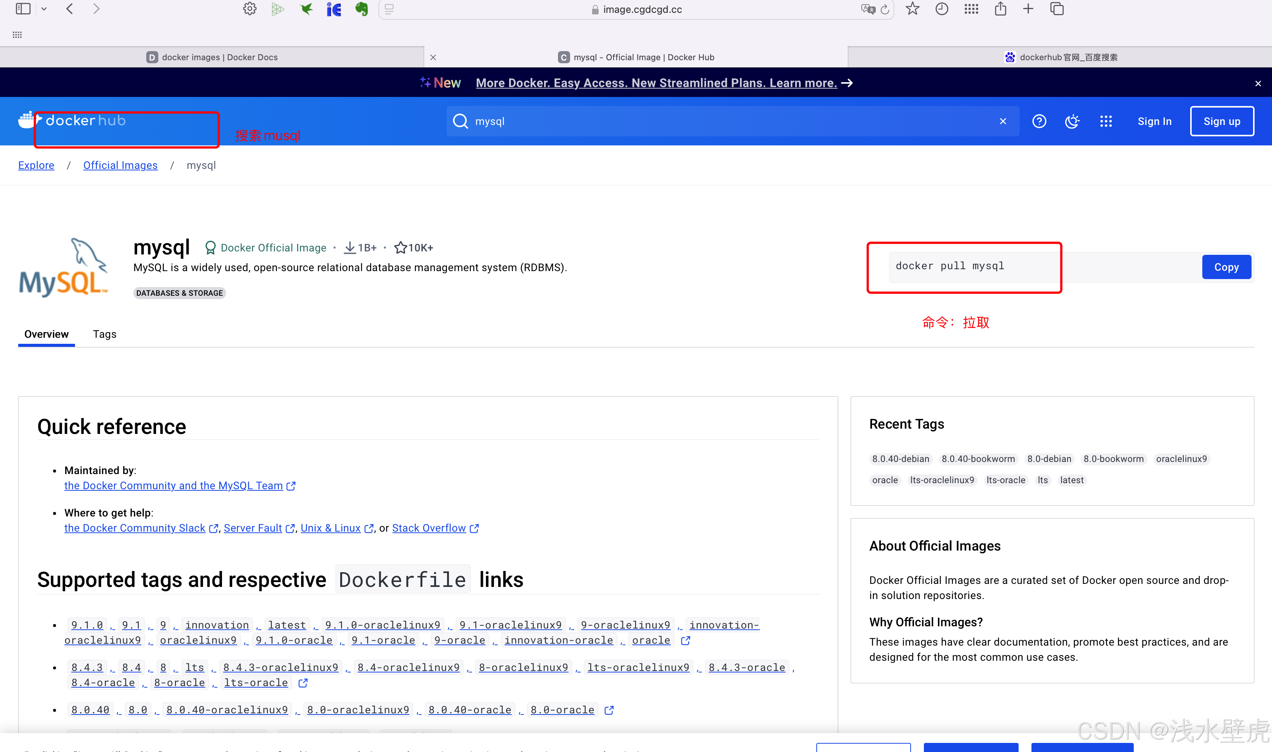Go back to previous page
1272x752 pixels.
pos(70,9)
